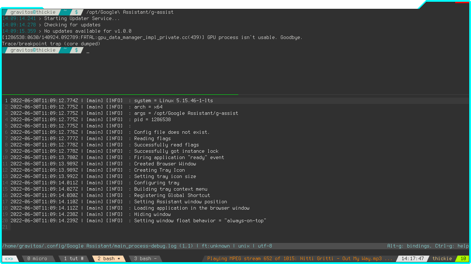Click log line "Reading flags"

pyautogui.click(x=153, y=139)
